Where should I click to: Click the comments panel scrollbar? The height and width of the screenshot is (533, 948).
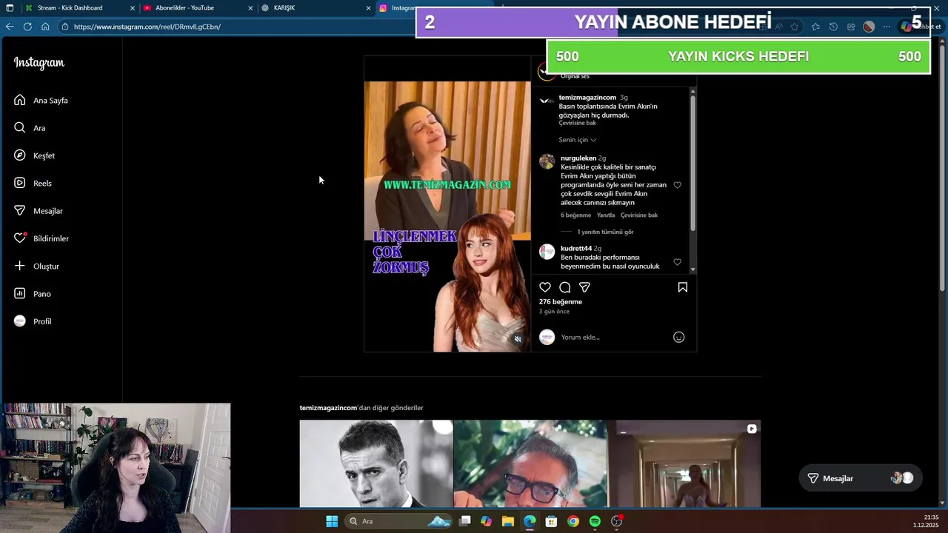click(693, 163)
